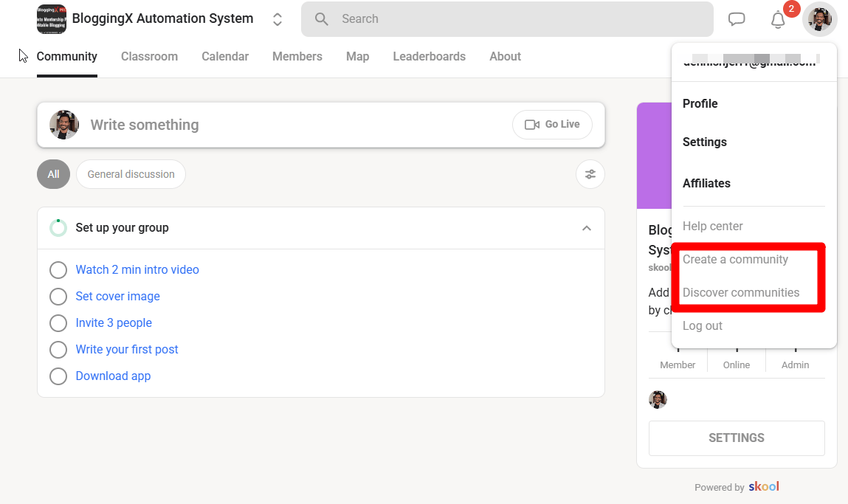Screen dimensions: 848x504
Task: Switch to the Classroom tab
Action: point(149,56)
